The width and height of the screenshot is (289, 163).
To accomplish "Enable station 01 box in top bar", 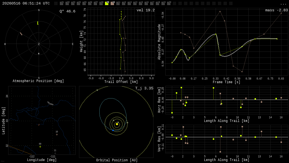I will (62, 3).
